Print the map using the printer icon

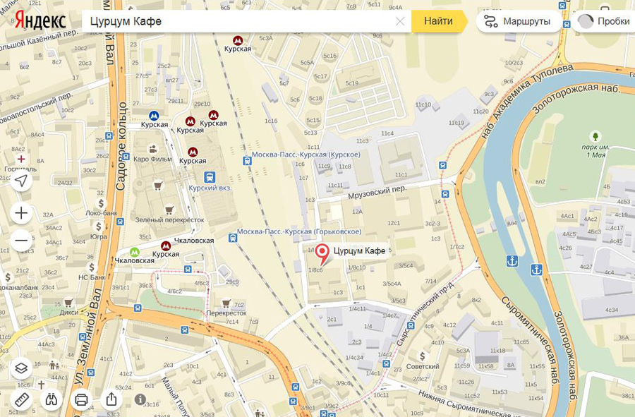click(x=81, y=399)
